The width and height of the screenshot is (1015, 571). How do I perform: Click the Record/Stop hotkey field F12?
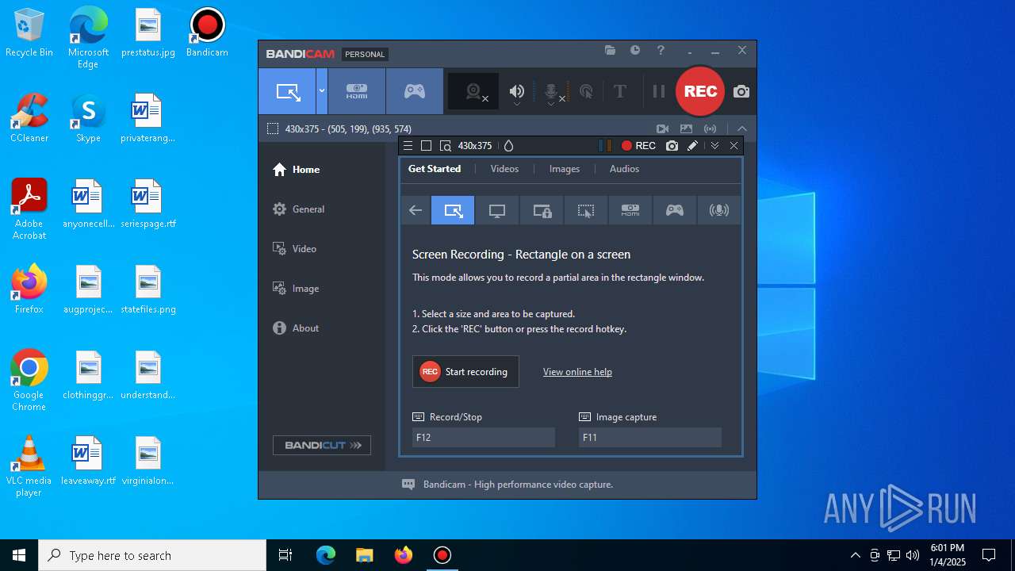point(484,437)
